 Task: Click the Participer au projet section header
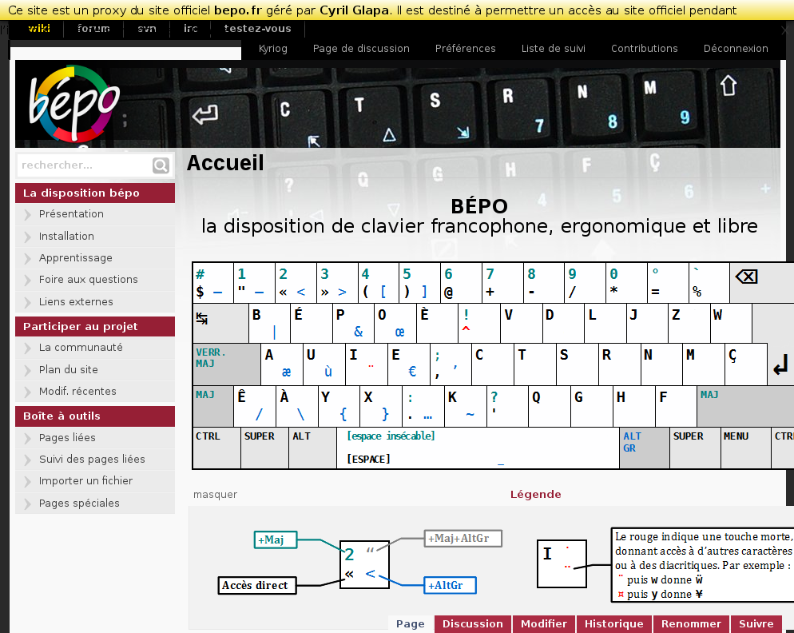pyautogui.click(x=95, y=326)
